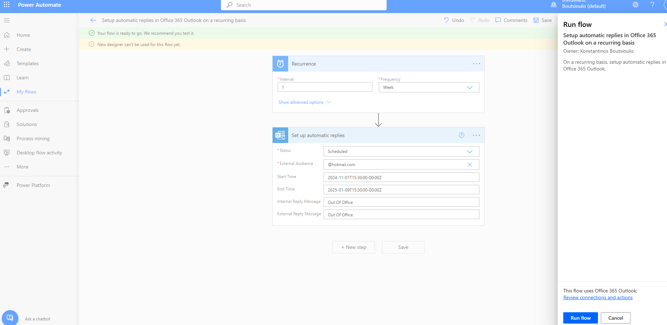Click the Set up automatic replies title
Screen dimensions: 667x325
click(x=318, y=135)
